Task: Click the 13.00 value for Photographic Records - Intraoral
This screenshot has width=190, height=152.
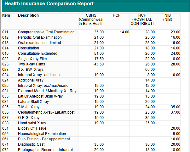Action: click(150, 150)
